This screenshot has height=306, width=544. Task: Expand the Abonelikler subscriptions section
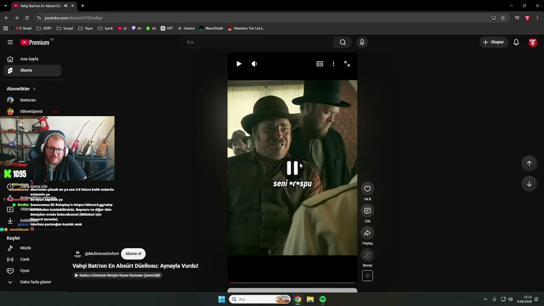pos(21,89)
